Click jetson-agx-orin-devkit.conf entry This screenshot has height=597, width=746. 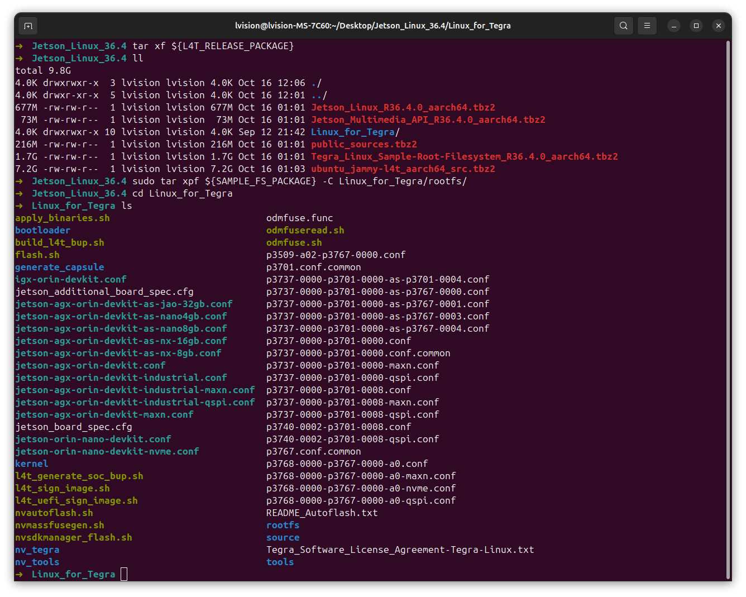click(90, 365)
